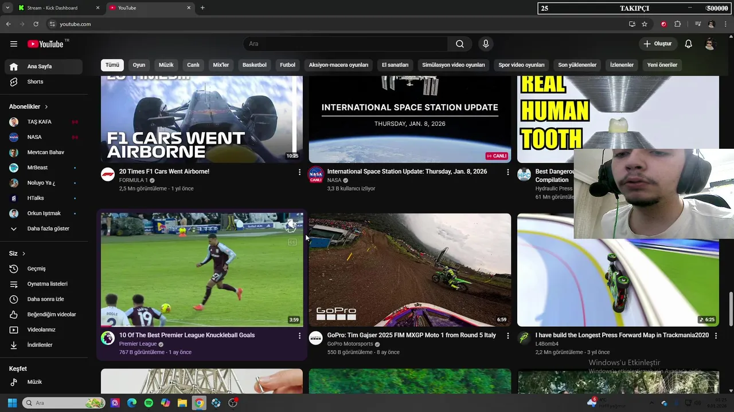This screenshot has height=412, width=734.
Task: Open options menu for F1 Cars Went Airborne video
Action: click(x=299, y=172)
